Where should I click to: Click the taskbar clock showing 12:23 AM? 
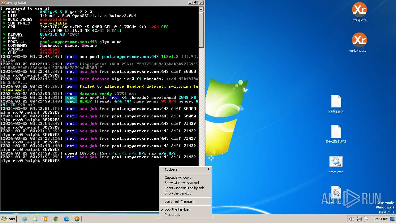tap(380, 219)
